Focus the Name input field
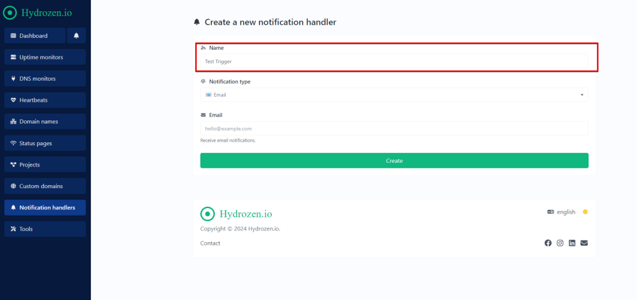 (394, 61)
